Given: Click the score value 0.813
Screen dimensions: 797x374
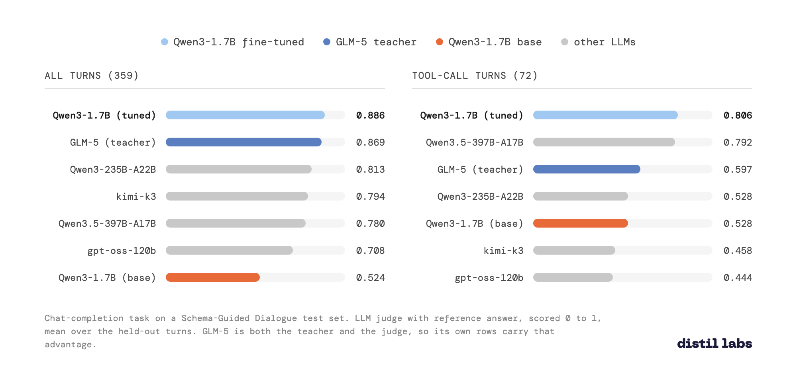Looking at the screenshot, I should 371,169.
